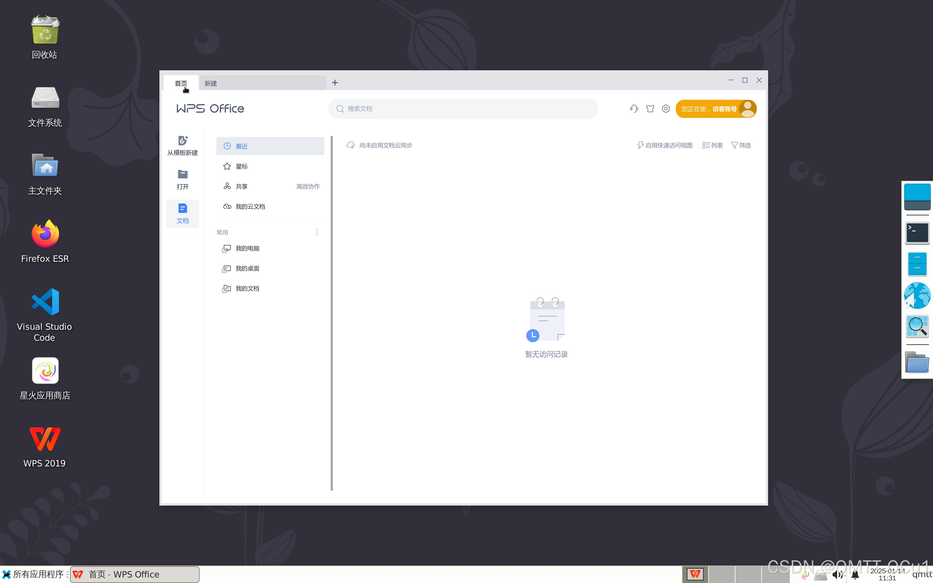933x583 pixels.
Task: Click the 打开 folder icon in sidebar
Action: tap(182, 174)
